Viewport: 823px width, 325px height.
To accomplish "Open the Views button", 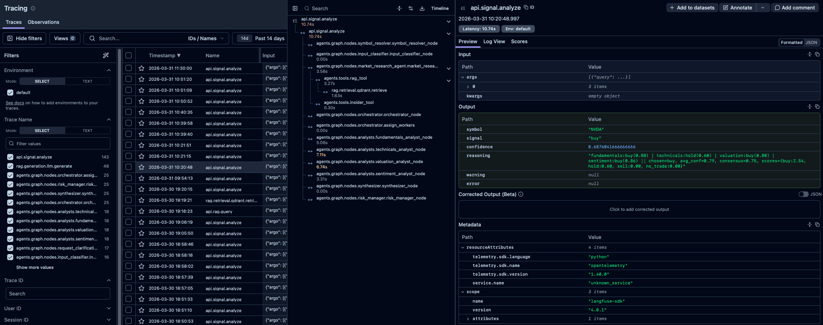I will click(64, 38).
